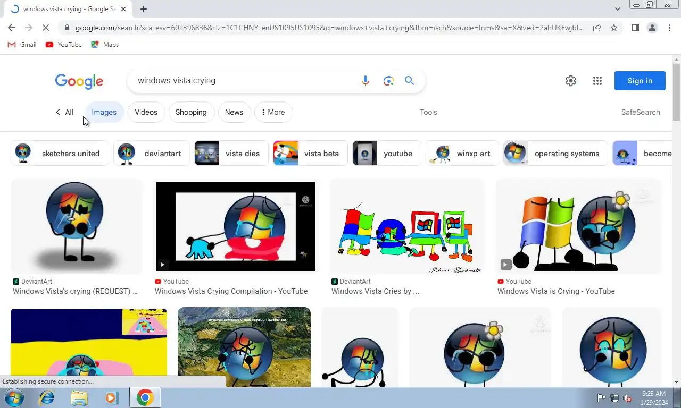Open 'Windows Vista is Crying' thumbnail
Viewport: 681px width, 408px height.
click(578, 227)
